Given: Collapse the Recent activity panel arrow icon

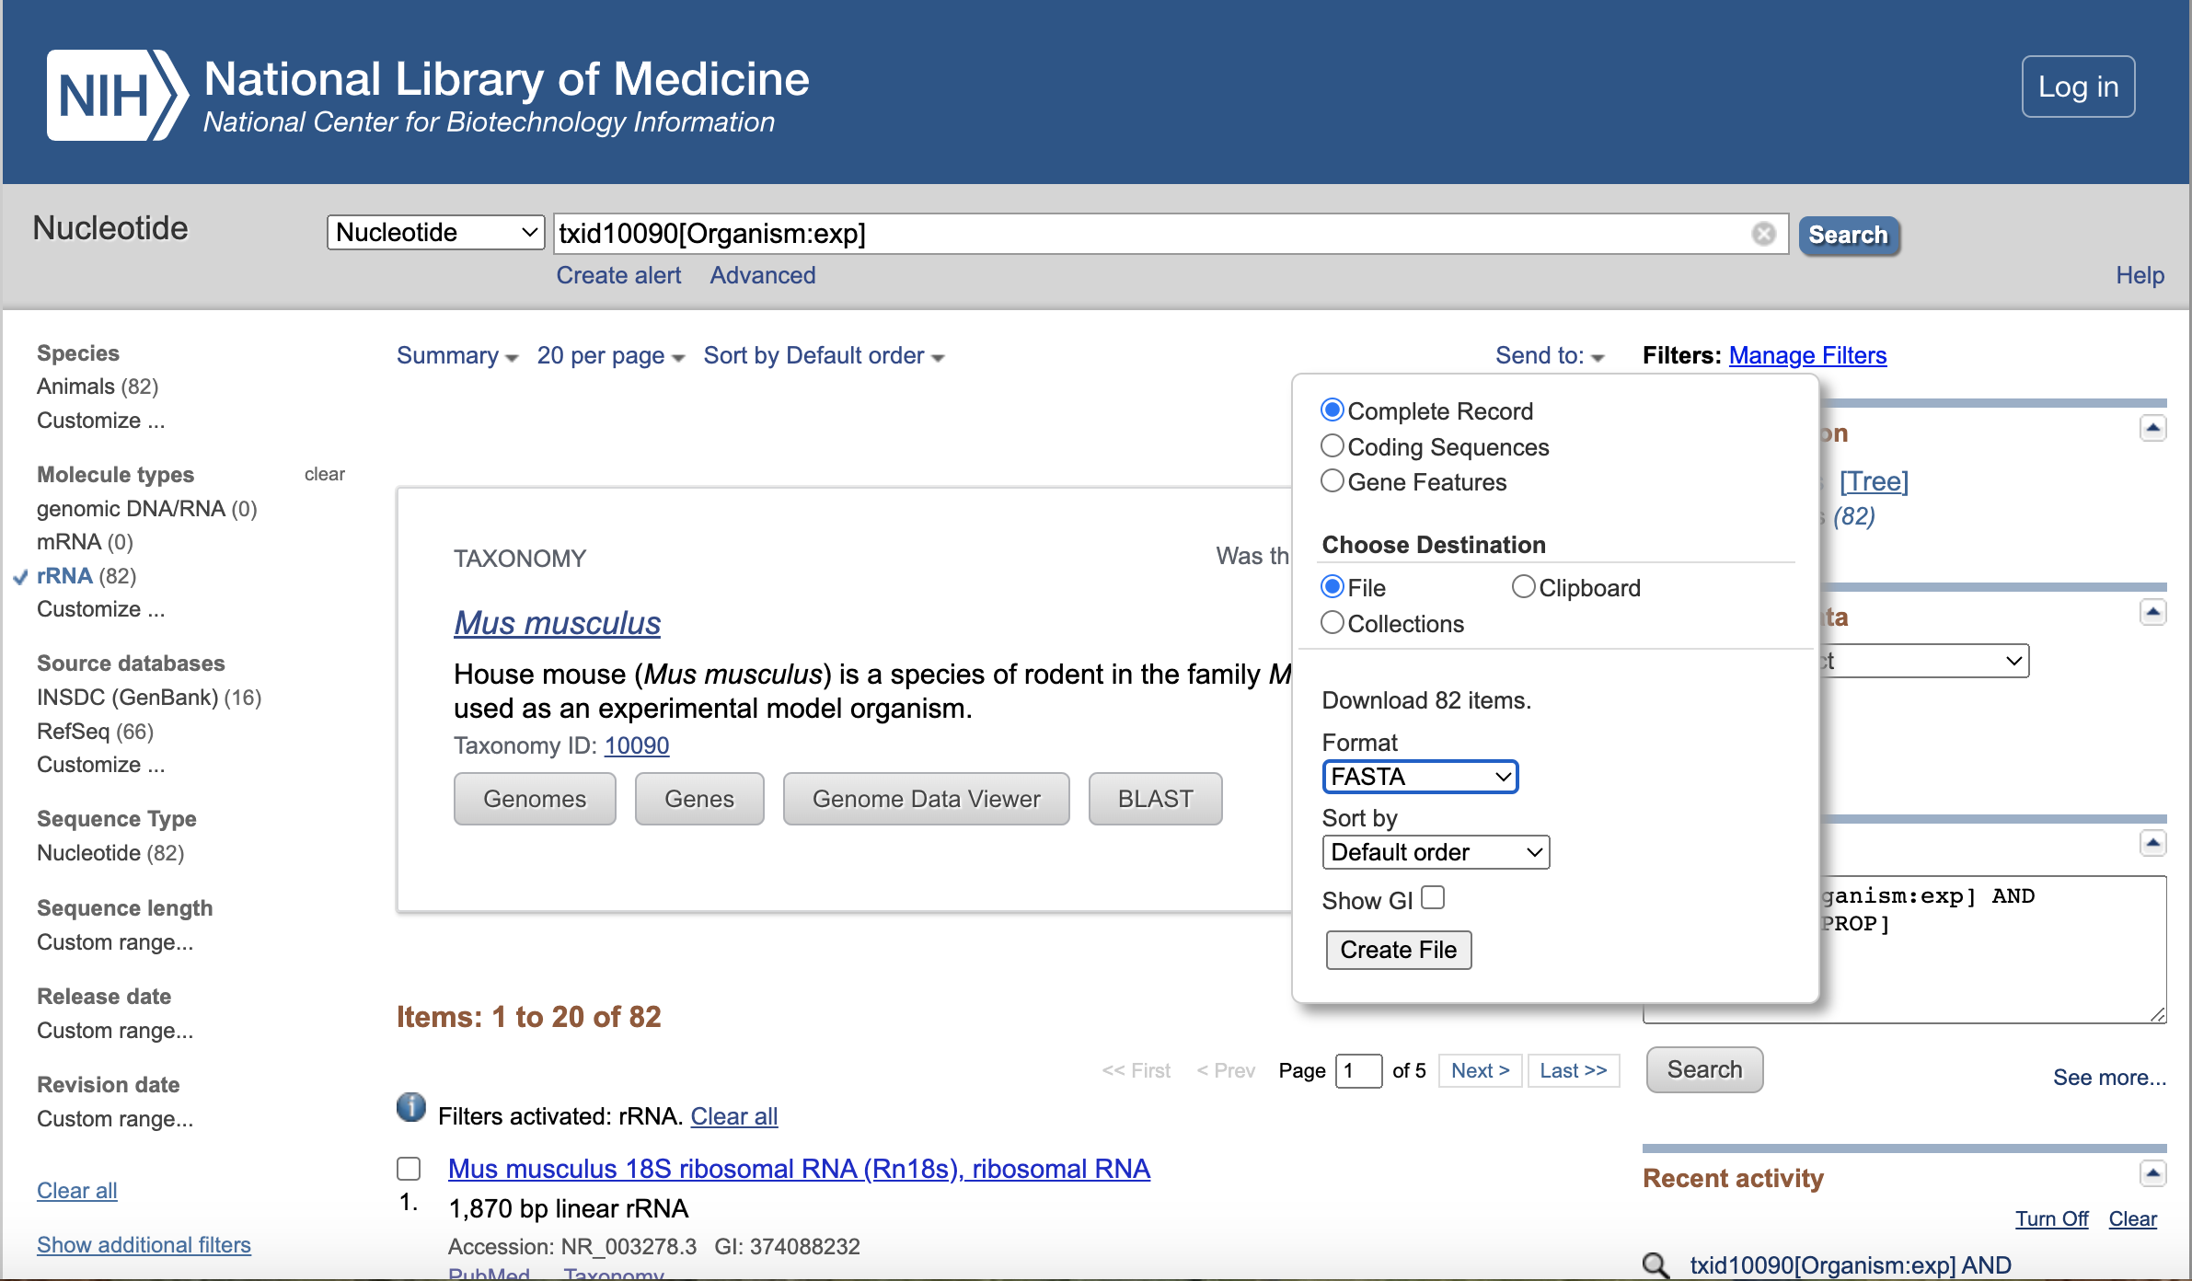Looking at the screenshot, I should pos(2152,1173).
